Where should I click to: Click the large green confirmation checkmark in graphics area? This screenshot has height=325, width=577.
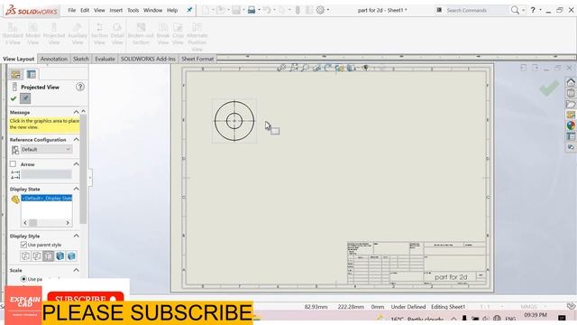point(549,88)
